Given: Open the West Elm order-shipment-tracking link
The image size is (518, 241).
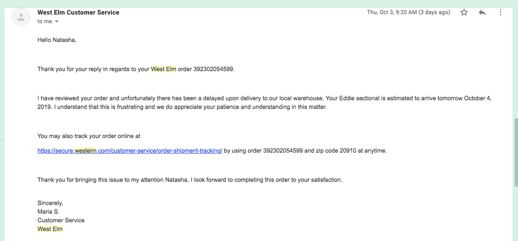Looking at the screenshot, I should click(x=129, y=151).
